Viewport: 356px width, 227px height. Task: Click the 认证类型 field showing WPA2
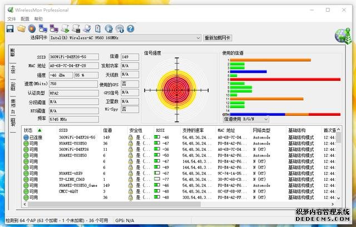click(74, 93)
